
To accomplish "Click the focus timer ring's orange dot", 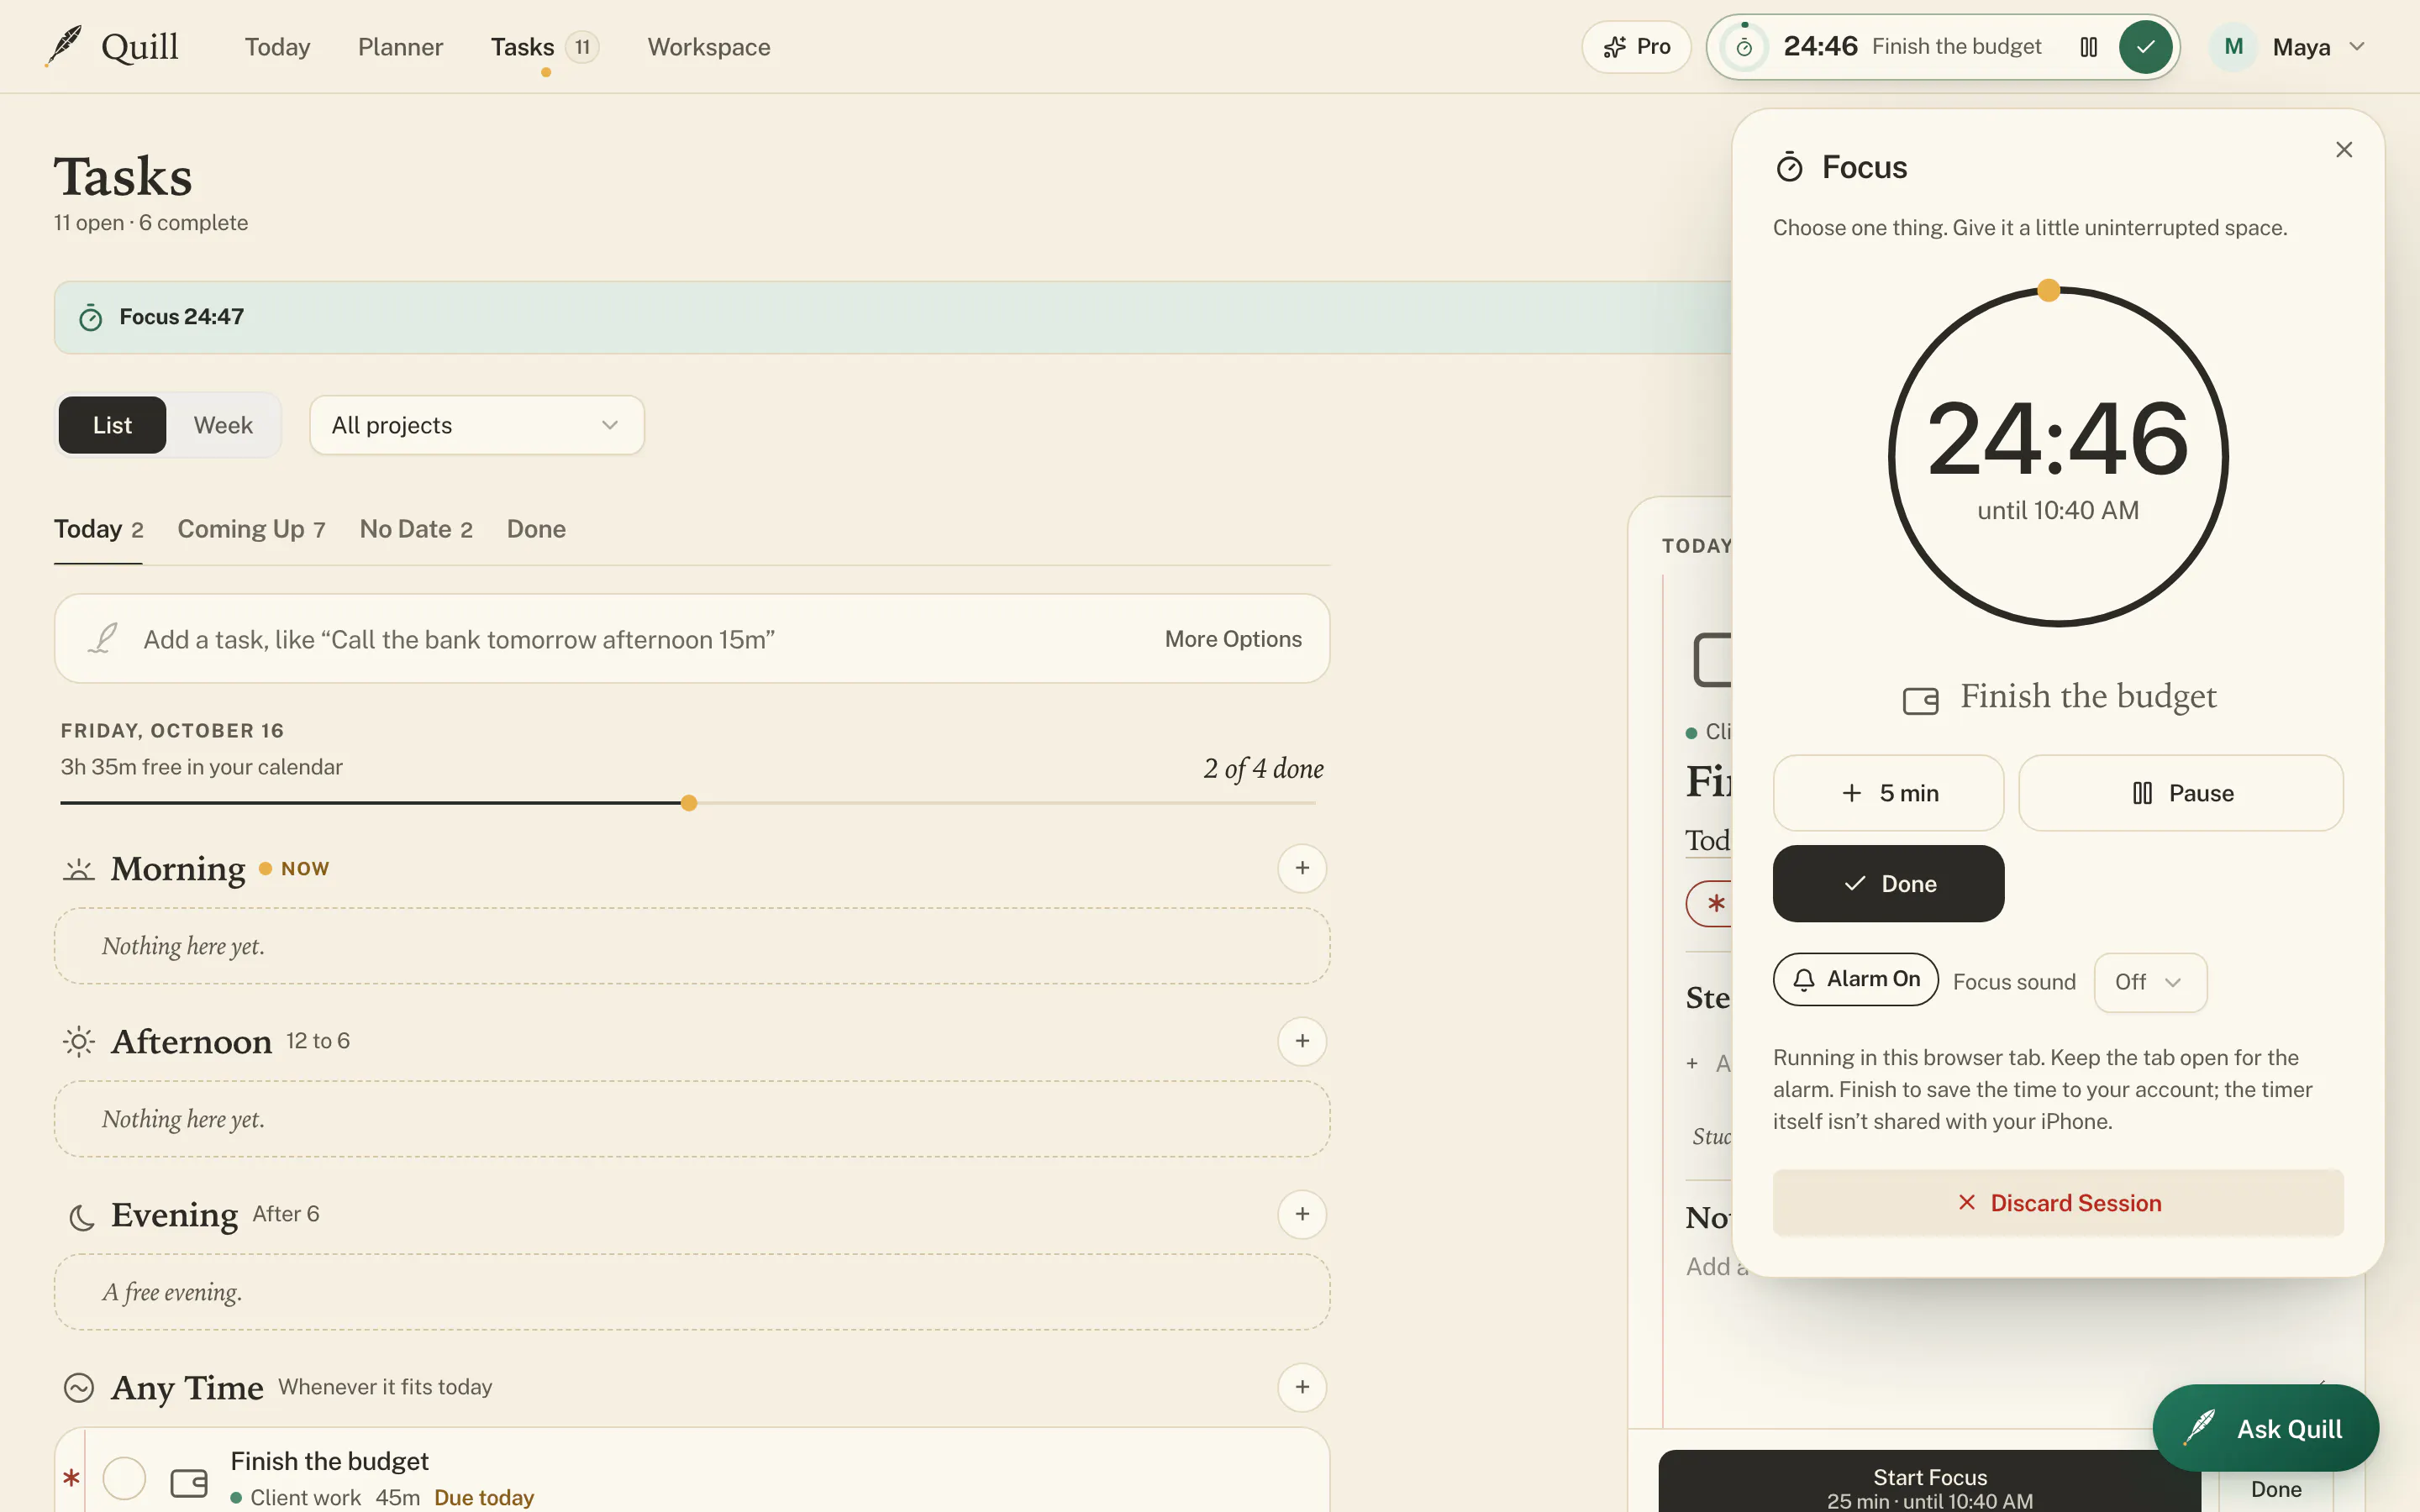I will 2049,291.
